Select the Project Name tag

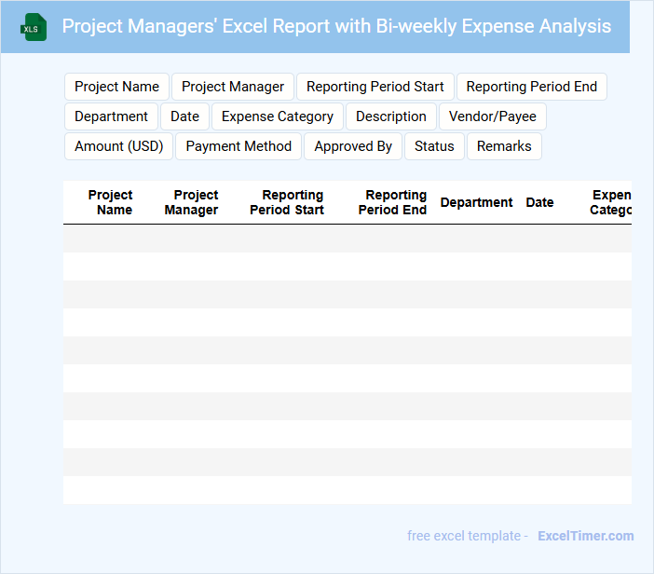click(x=116, y=87)
